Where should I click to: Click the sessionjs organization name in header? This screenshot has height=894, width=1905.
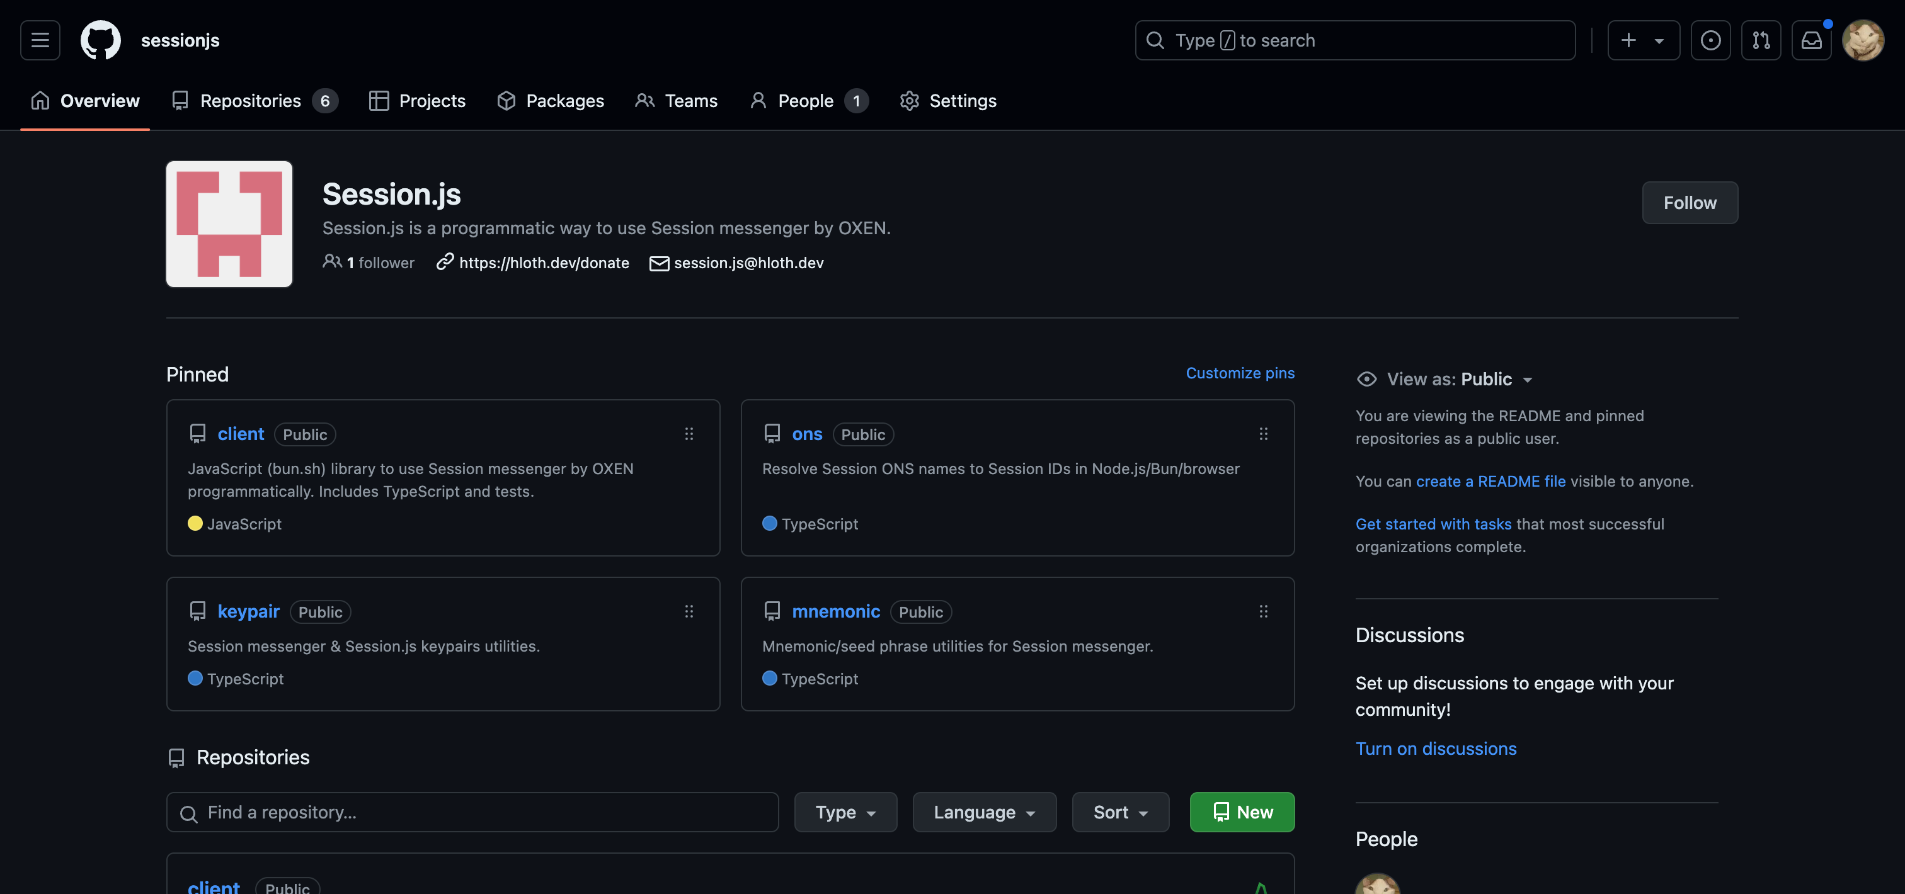(180, 40)
